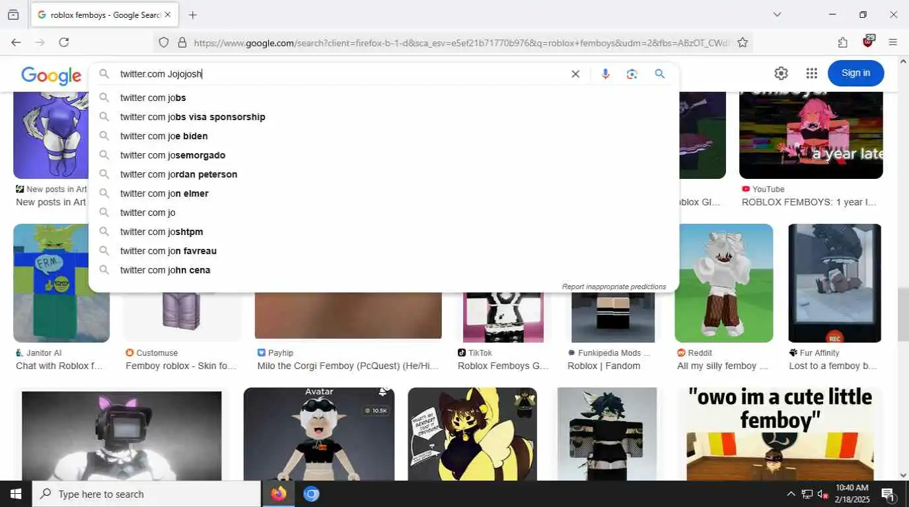Open 'Roblox Femboys G...' TikTok link
This screenshot has width=909, height=507.
pyautogui.click(x=503, y=366)
